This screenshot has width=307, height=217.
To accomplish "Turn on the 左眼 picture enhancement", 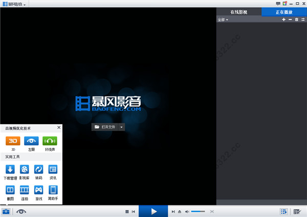I will point(31,141).
